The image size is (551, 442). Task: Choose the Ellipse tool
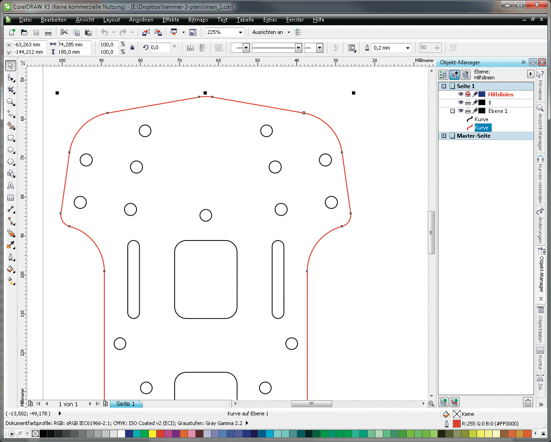(x=11, y=150)
